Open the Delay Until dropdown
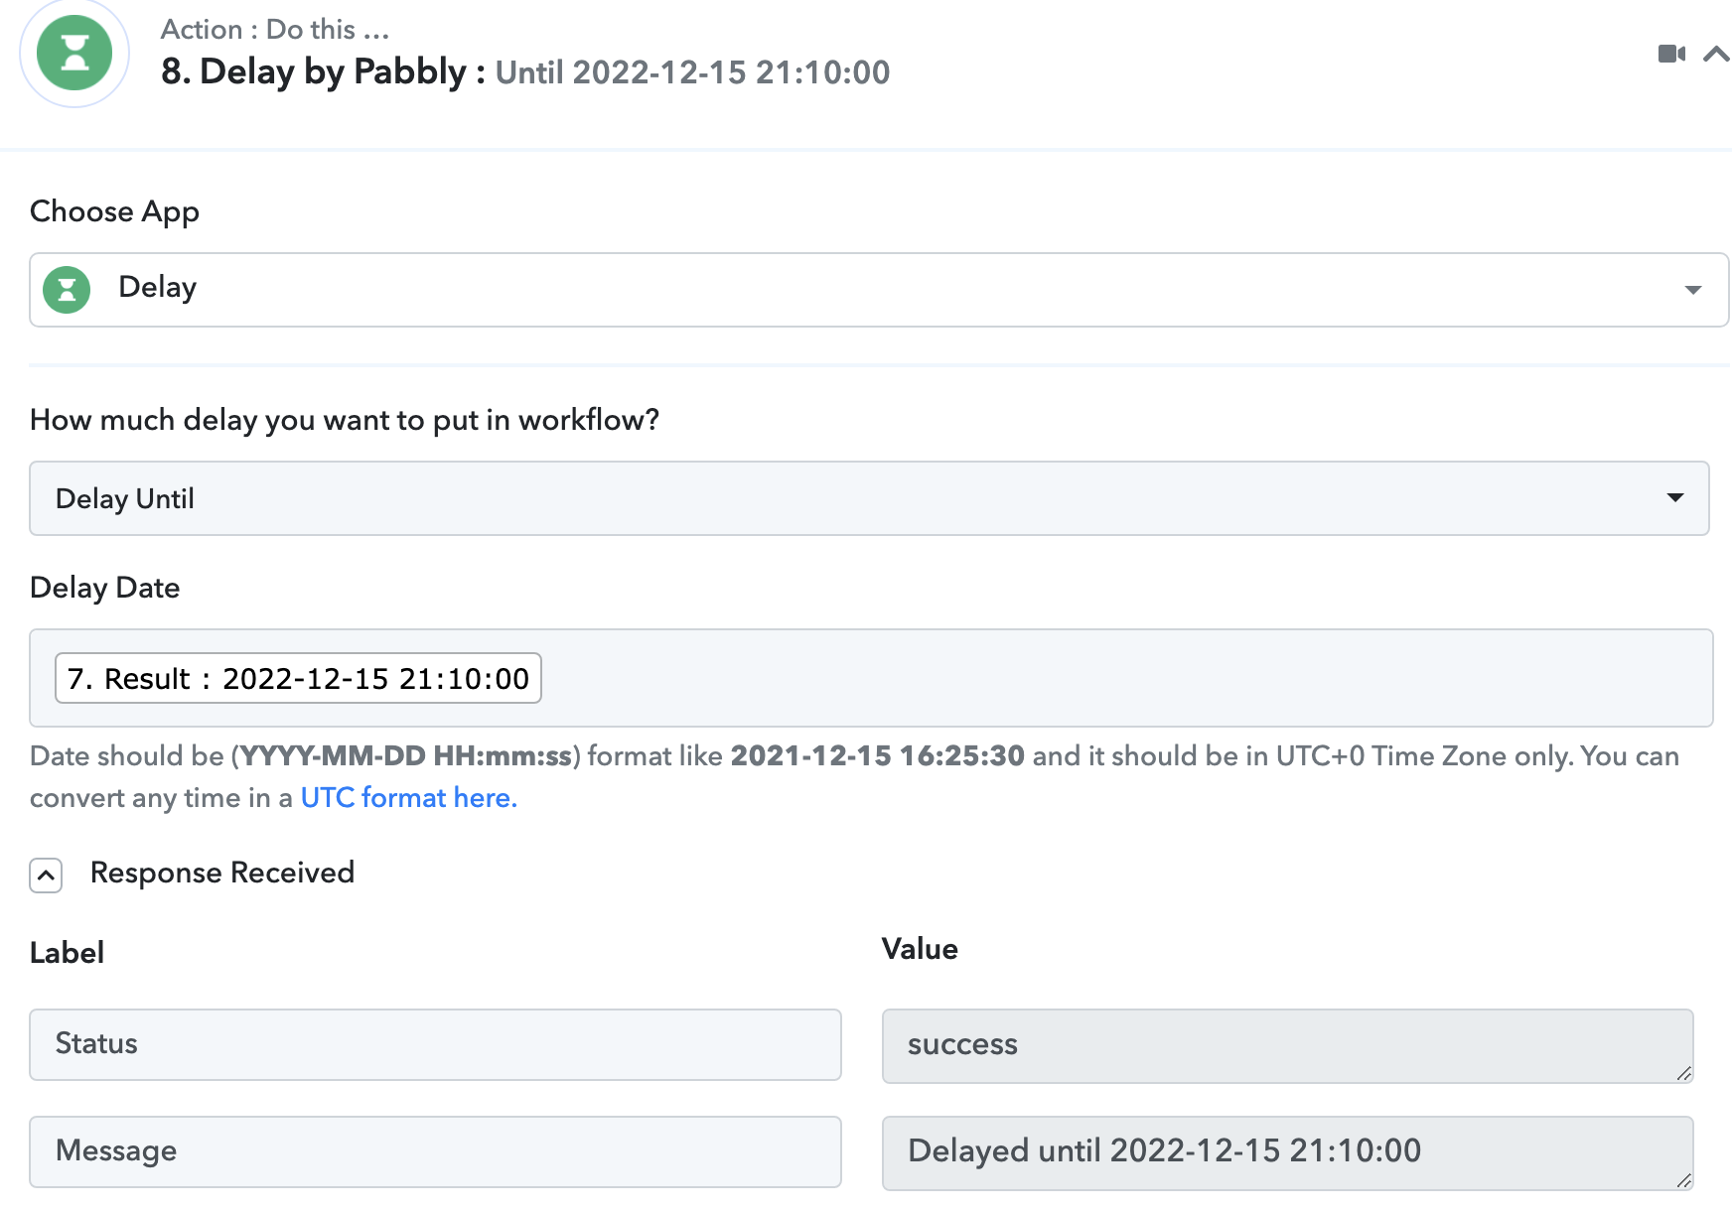 (x=869, y=498)
